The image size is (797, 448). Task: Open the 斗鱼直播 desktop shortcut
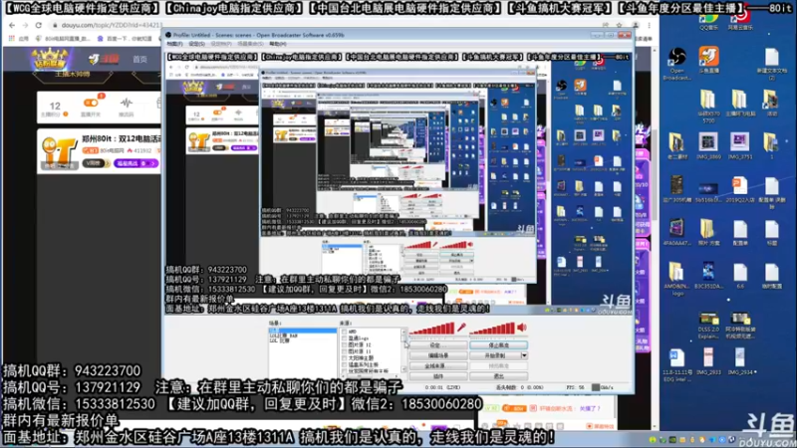tap(708, 60)
